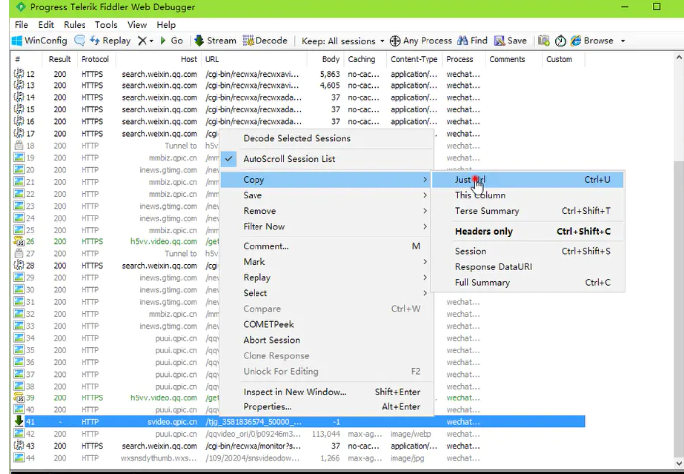Click the image icon of session 19
The height and width of the screenshot is (474, 684).
coord(18,157)
